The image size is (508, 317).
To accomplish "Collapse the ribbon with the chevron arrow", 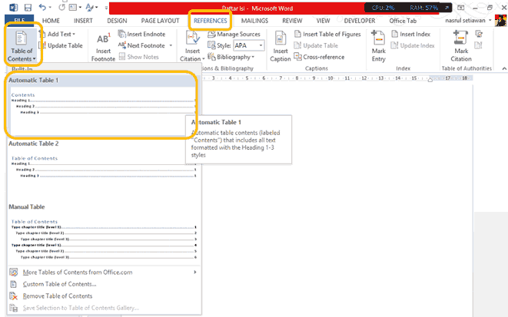I will [504, 68].
